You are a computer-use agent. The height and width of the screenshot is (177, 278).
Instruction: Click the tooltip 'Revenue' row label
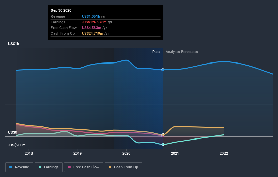(x=58, y=16)
